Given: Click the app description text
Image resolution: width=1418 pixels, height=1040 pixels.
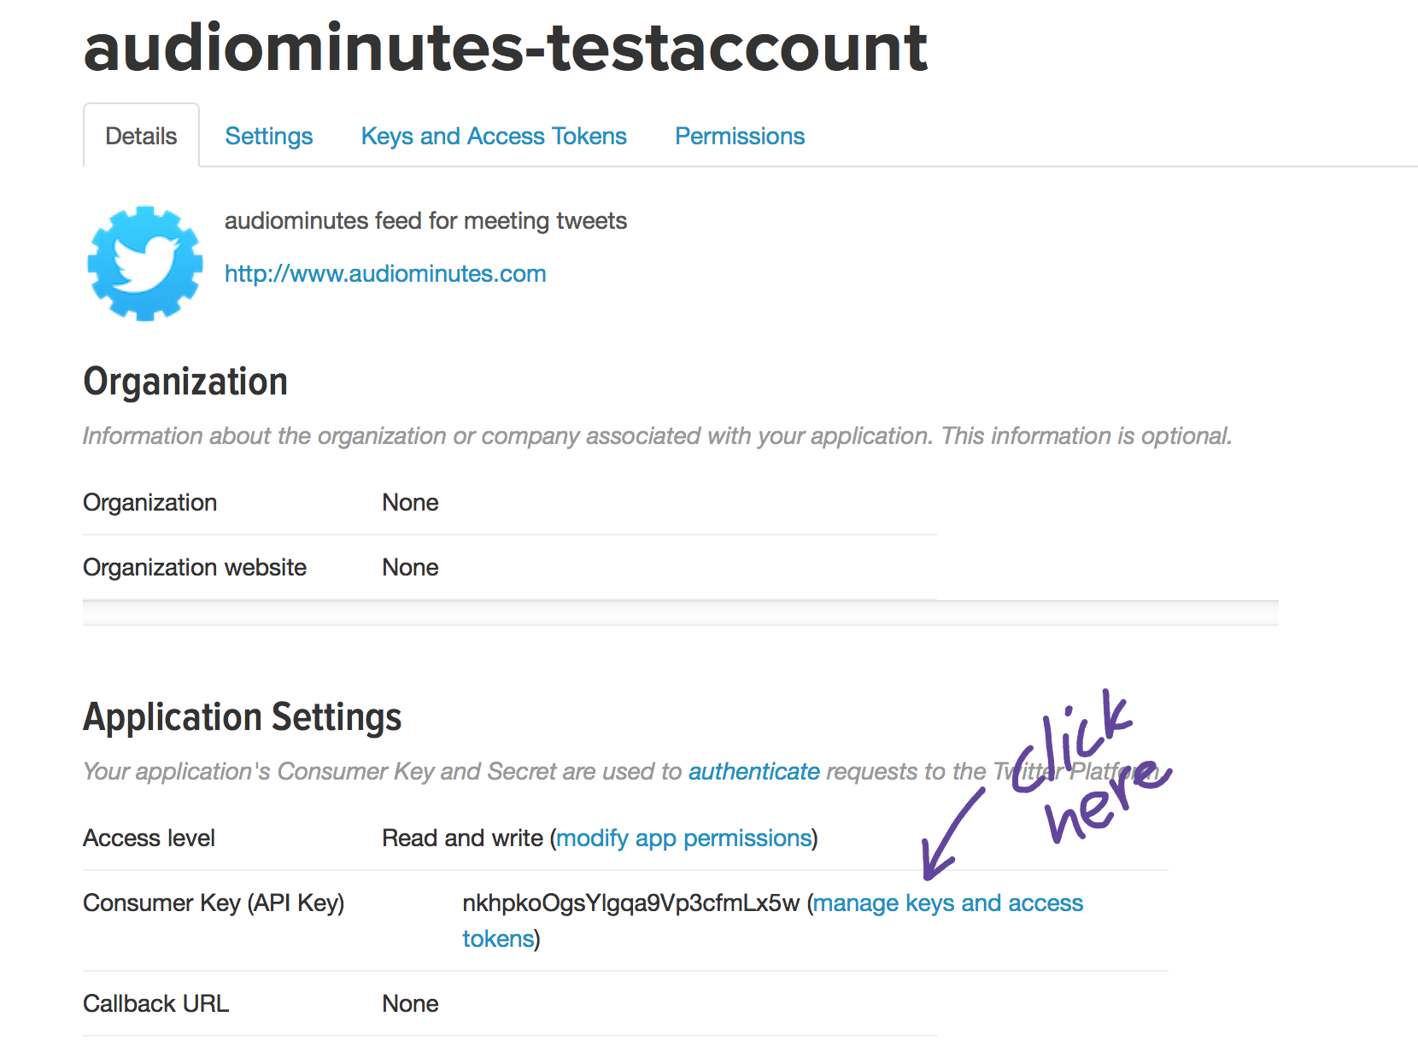Looking at the screenshot, I should tap(425, 220).
